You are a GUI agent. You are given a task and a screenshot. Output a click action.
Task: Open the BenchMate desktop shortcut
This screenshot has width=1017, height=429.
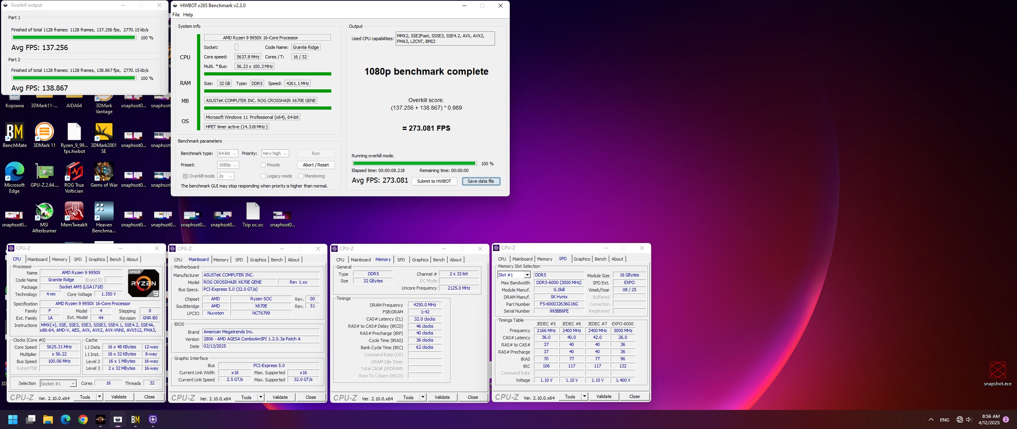coord(15,135)
